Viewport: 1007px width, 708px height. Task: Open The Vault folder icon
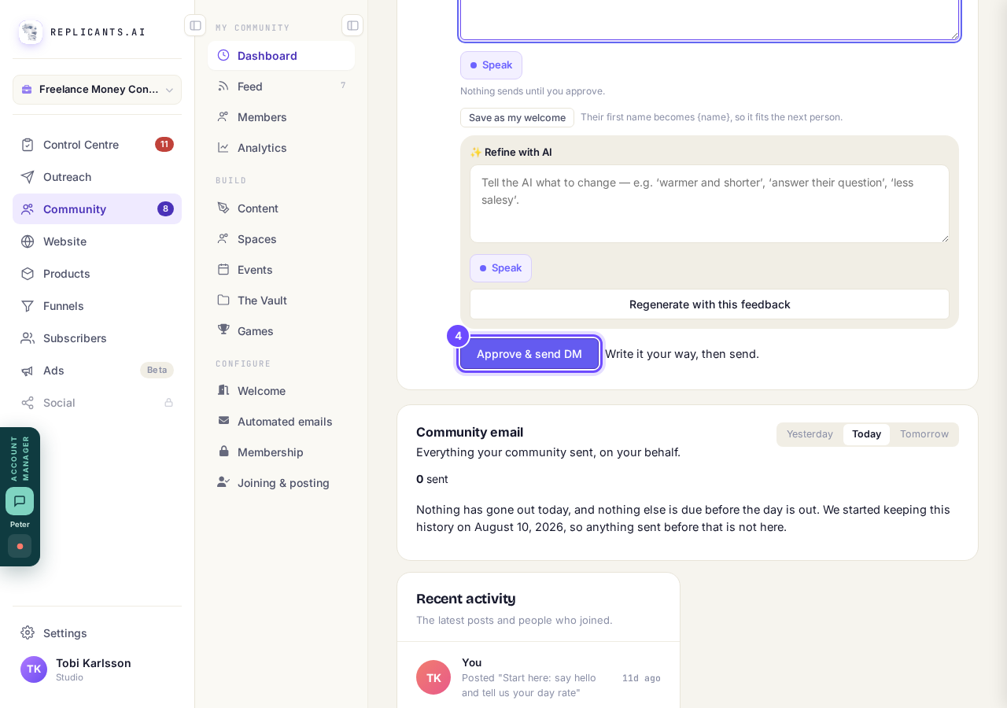pos(223,300)
